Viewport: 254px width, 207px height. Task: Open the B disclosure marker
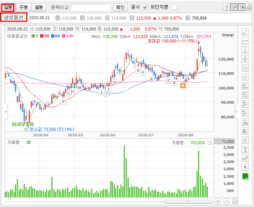[174, 83]
